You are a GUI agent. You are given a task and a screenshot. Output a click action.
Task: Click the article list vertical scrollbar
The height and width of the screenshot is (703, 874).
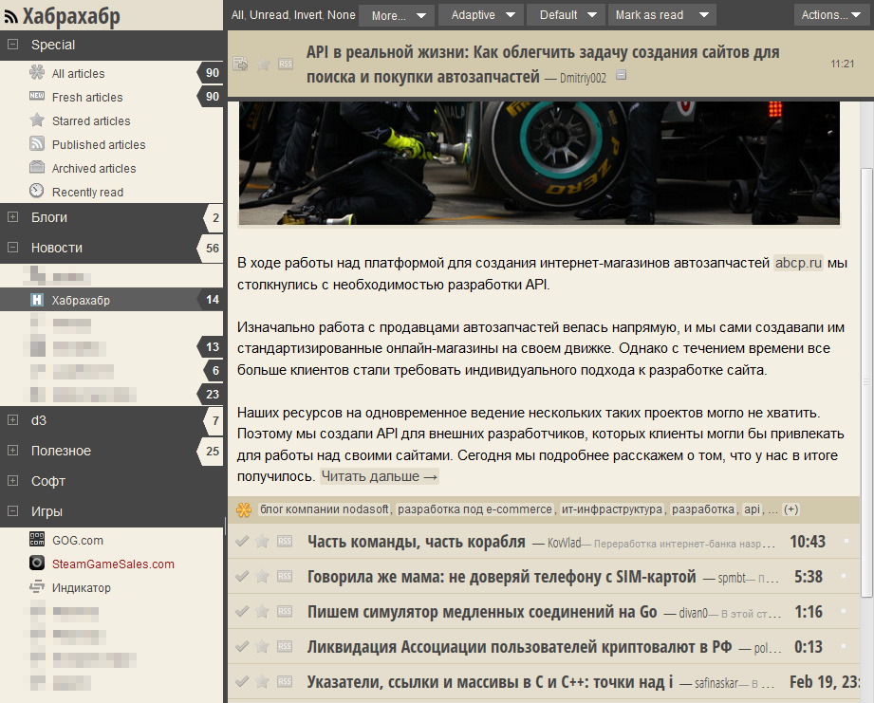coord(866,381)
